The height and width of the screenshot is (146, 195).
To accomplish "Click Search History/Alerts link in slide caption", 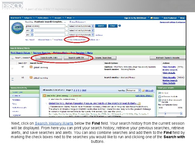I will pyautogui.click(x=54, y=123).
